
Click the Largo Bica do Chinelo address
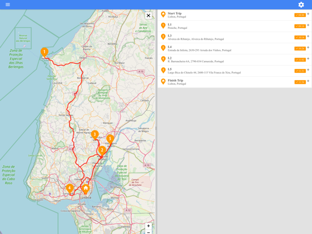tap(204, 72)
